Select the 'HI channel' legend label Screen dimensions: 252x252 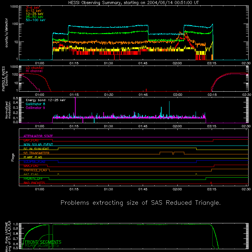click(34, 71)
